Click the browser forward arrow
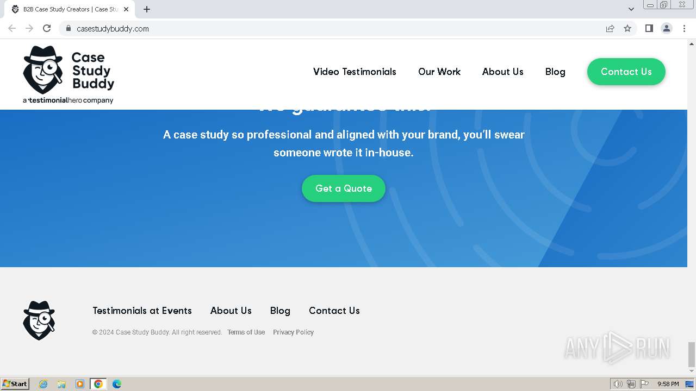This screenshot has height=391, width=696. (x=29, y=28)
